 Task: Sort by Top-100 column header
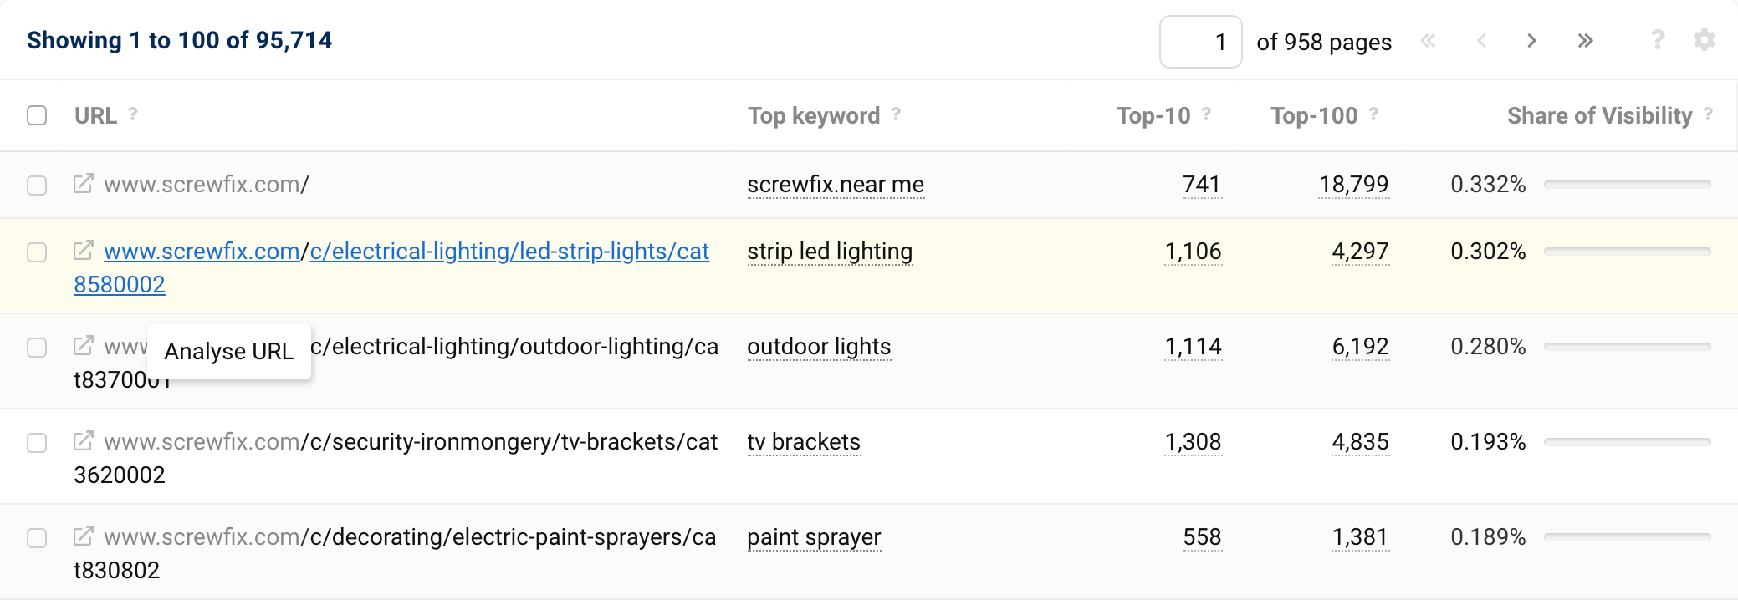1314,115
